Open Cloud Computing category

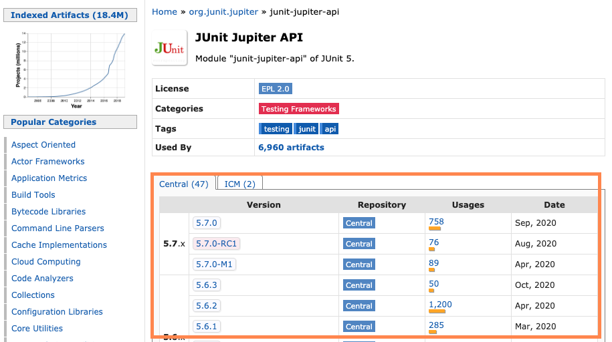[x=46, y=262]
